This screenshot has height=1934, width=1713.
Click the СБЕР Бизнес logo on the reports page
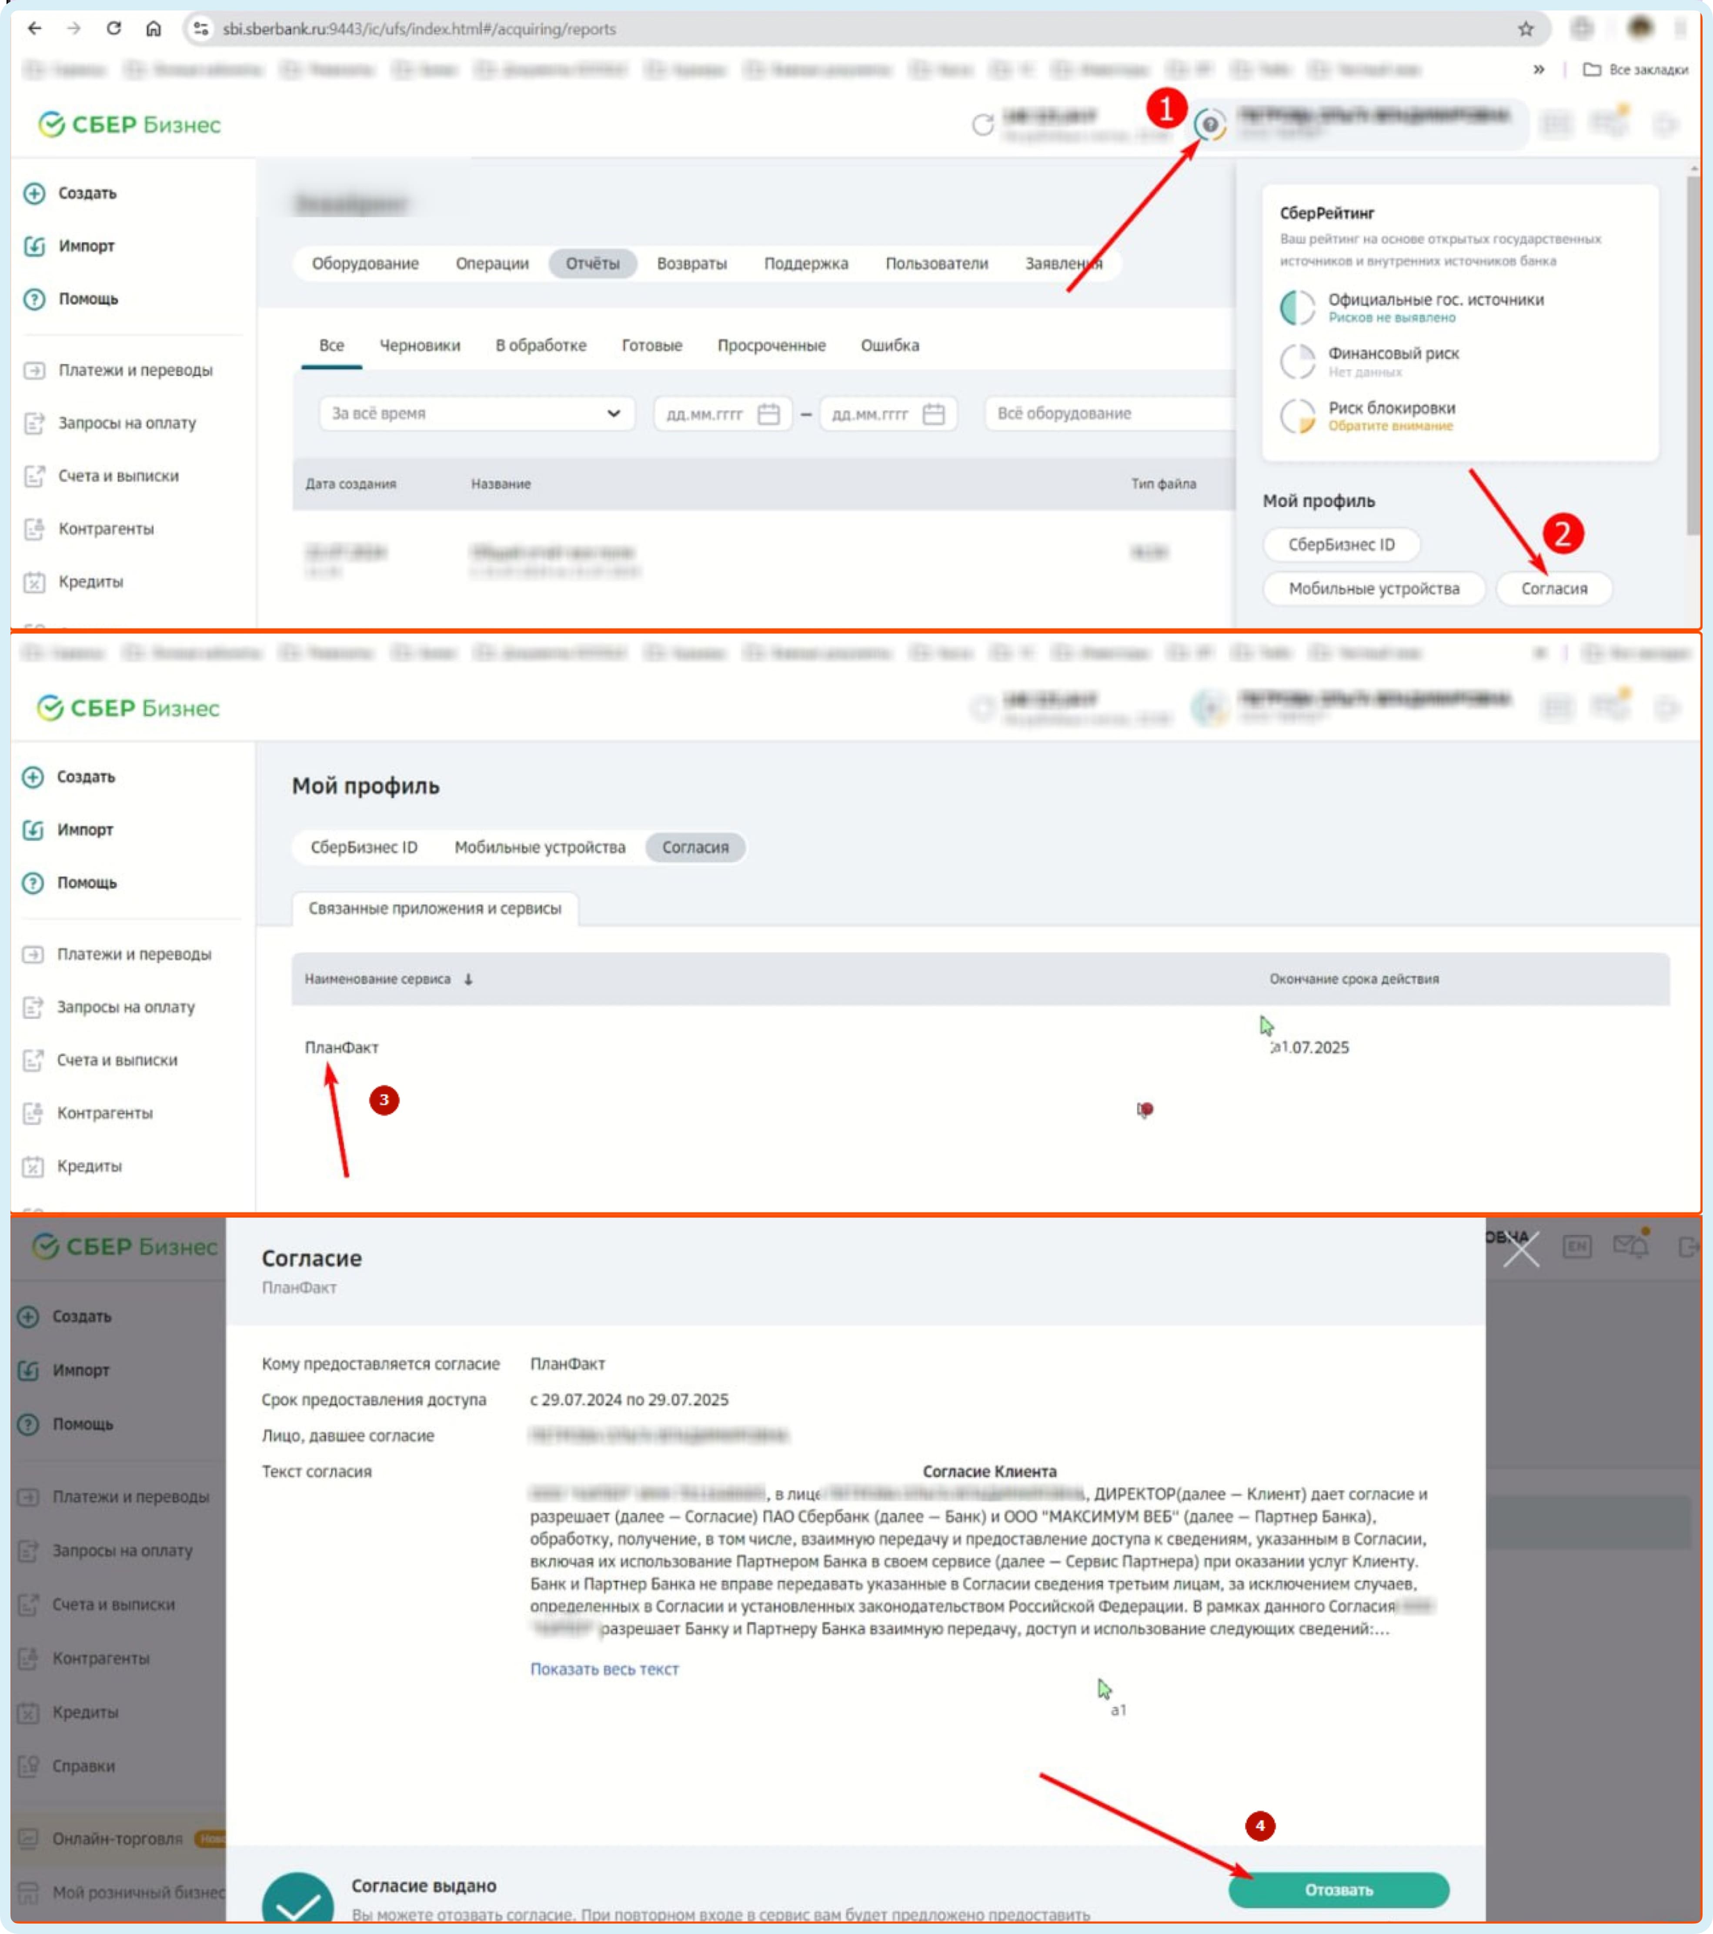click(x=130, y=124)
